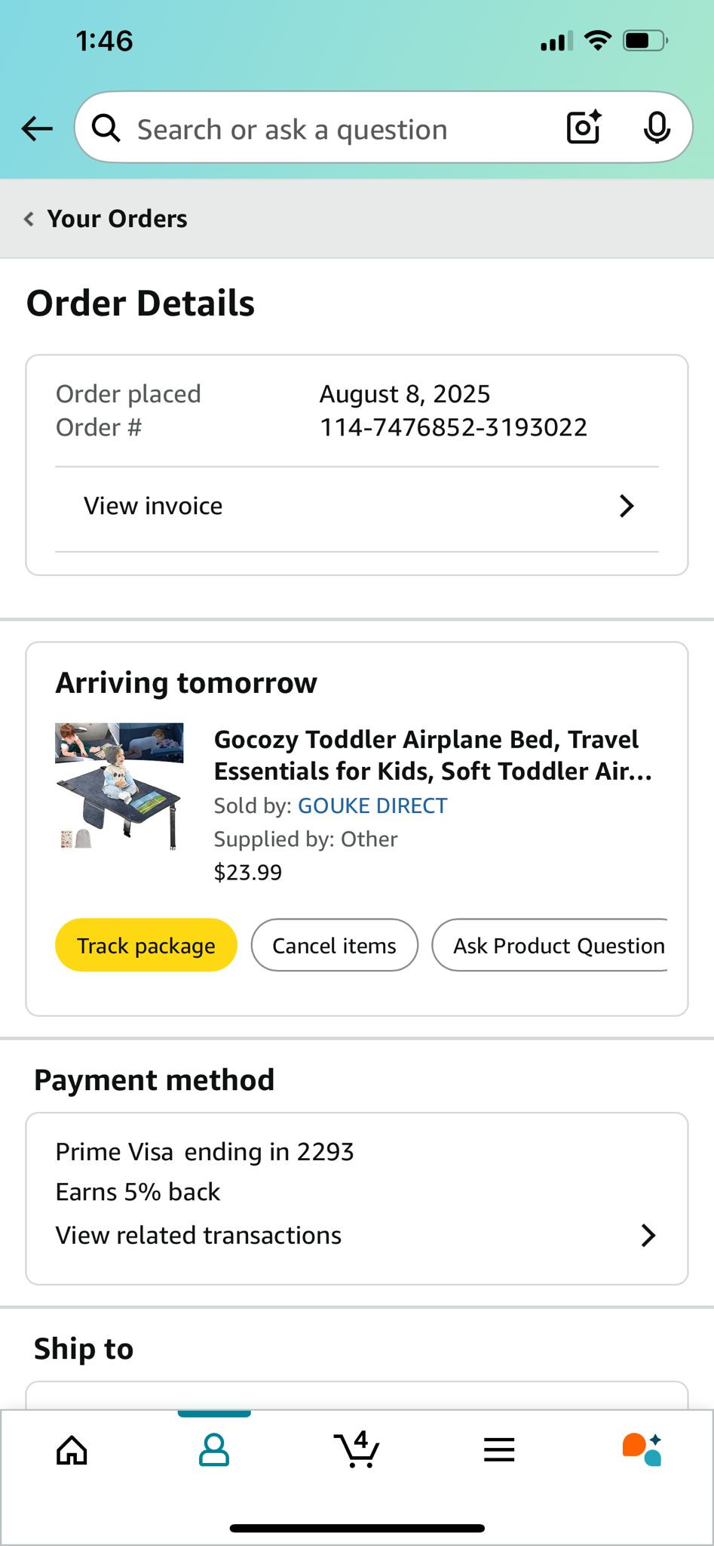Open shopping cart with 4 items
Image resolution: width=714 pixels, height=1546 pixels.
[356, 1450]
